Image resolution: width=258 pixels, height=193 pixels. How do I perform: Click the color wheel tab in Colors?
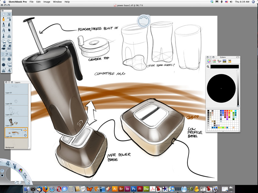pyautogui.click(x=209, y=61)
